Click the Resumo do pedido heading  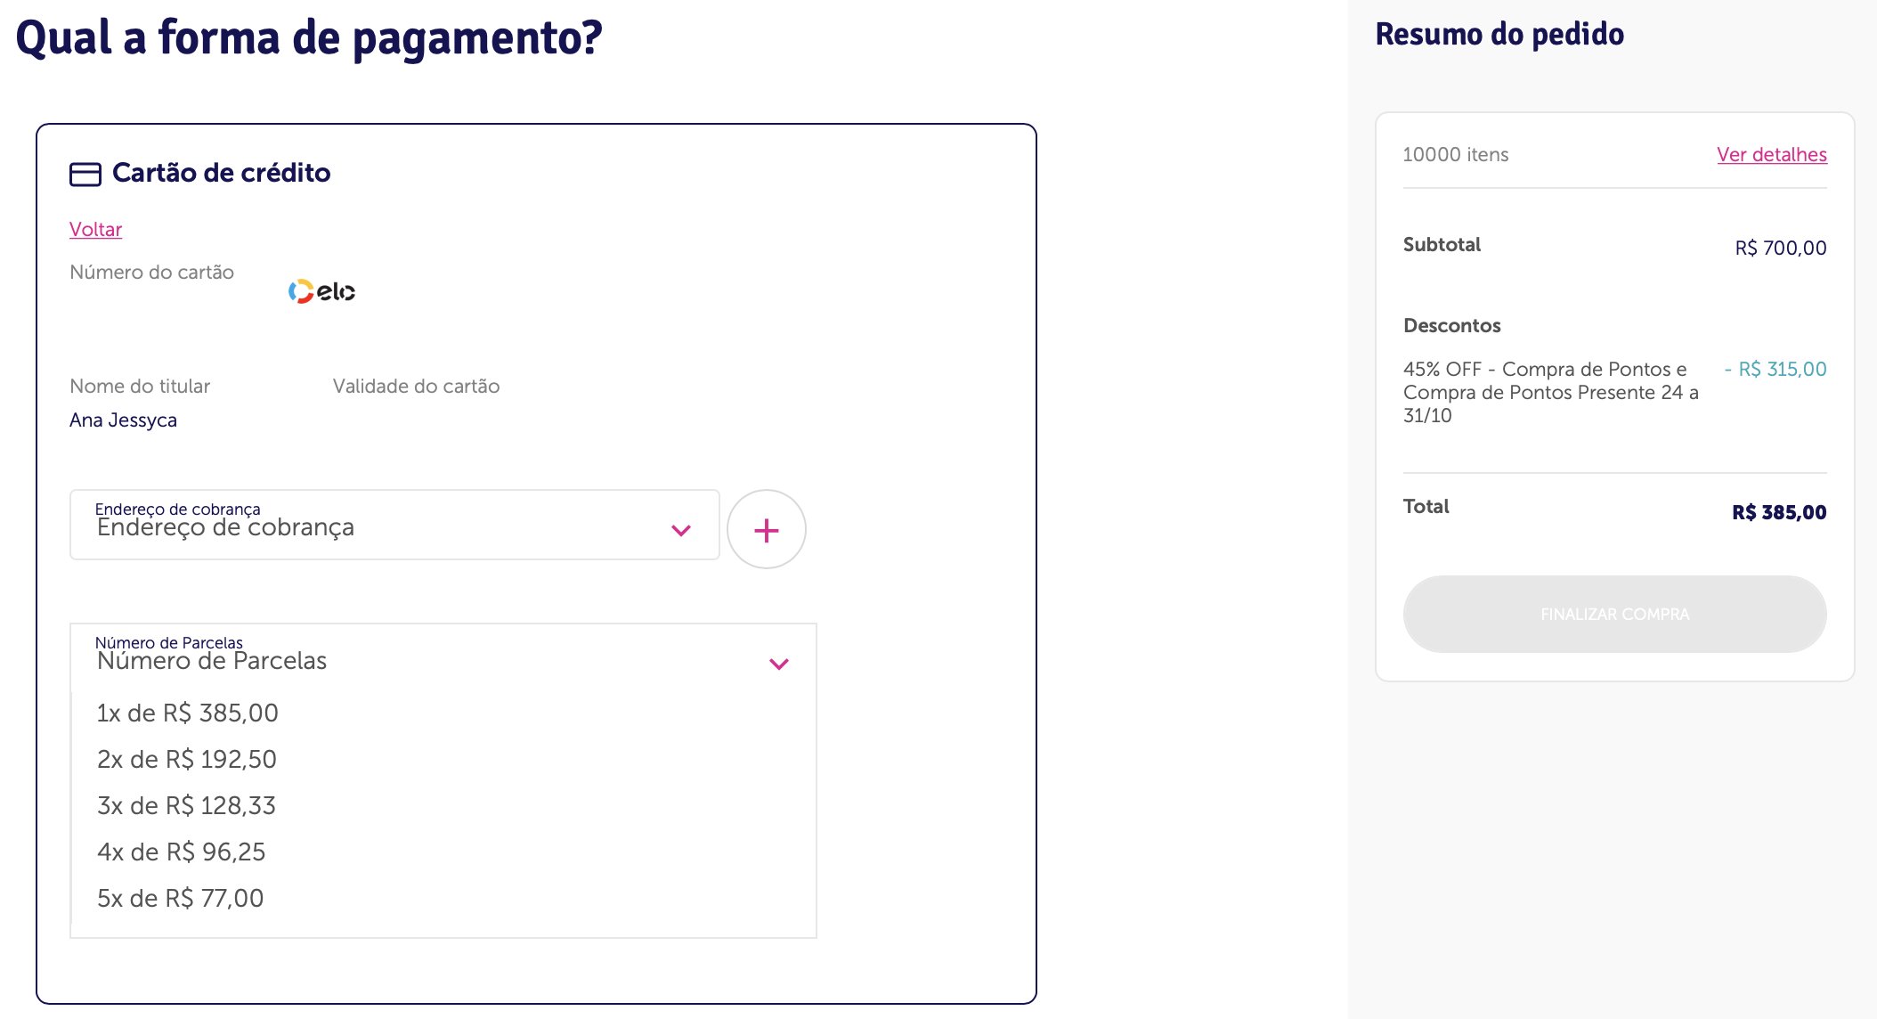pyautogui.click(x=1499, y=34)
